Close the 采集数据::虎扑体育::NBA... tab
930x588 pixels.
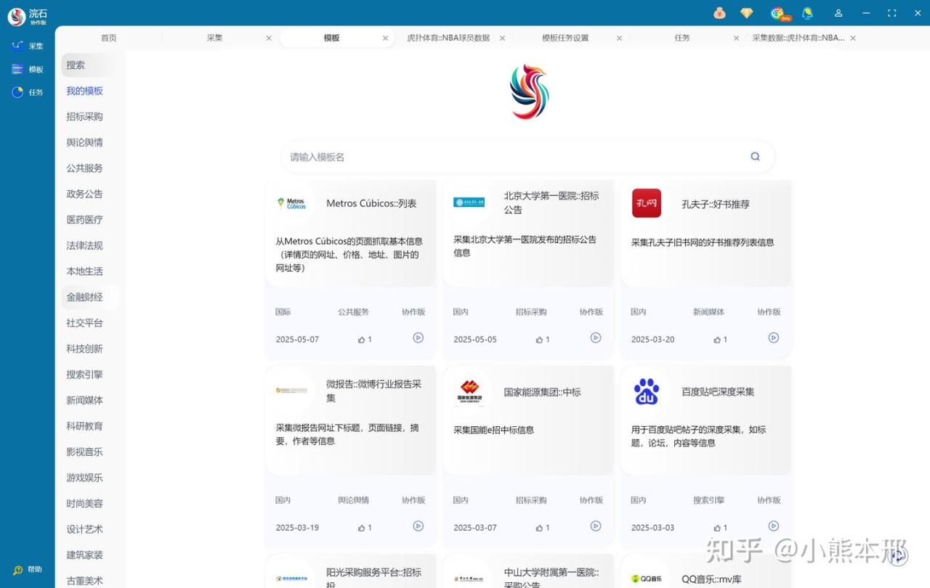tap(853, 38)
